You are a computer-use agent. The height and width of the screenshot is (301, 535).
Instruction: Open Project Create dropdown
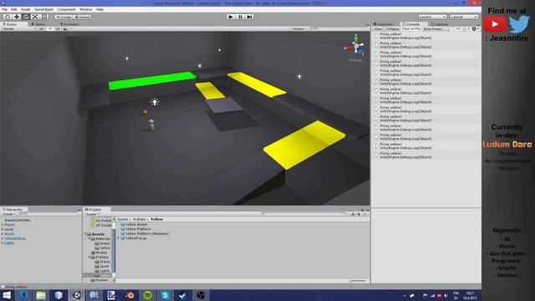pos(92,214)
